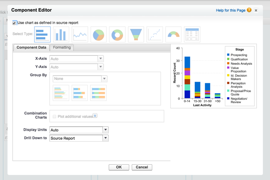
Task: Open Help for this Page link
Action: point(230,11)
